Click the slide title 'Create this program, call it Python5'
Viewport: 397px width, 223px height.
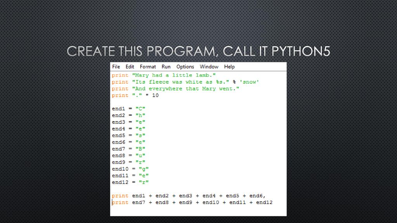click(x=198, y=51)
